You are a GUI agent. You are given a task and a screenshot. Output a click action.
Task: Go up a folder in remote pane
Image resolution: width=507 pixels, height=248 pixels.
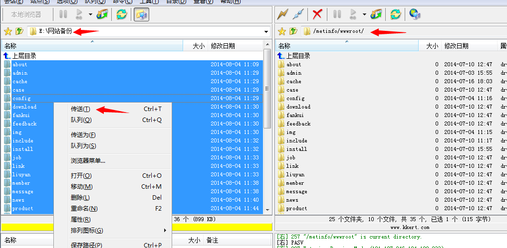pos(293,31)
